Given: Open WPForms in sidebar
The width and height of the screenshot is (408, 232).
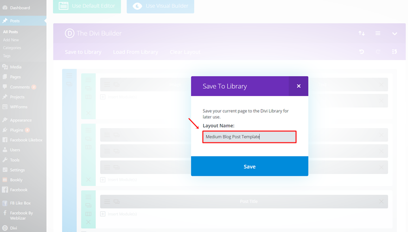Looking at the screenshot, I should (x=19, y=107).
